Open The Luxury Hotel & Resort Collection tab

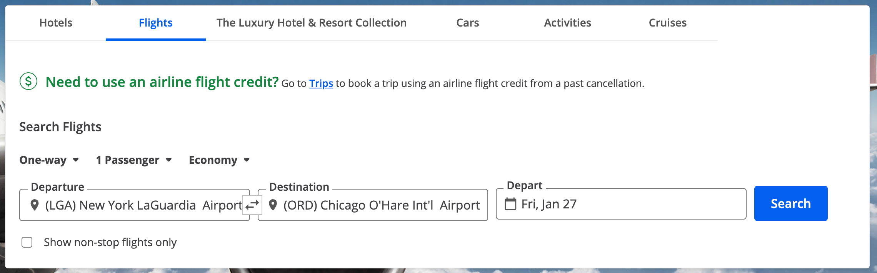[x=312, y=23]
